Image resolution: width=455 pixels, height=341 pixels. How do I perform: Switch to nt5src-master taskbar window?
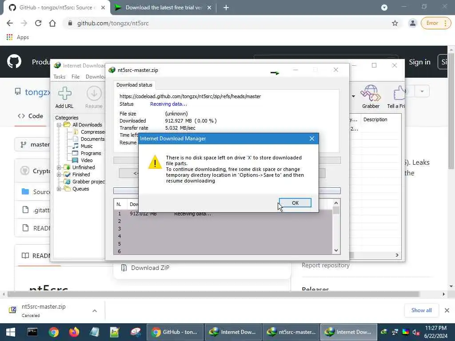pyautogui.click(x=291, y=332)
